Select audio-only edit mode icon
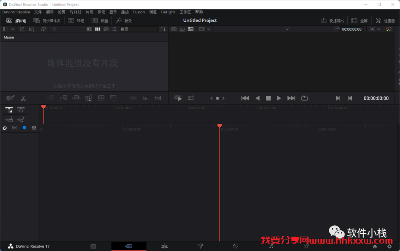 [x=21, y=119]
